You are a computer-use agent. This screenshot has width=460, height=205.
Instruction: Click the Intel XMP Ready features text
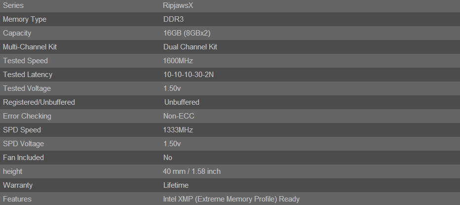pos(231,199)
